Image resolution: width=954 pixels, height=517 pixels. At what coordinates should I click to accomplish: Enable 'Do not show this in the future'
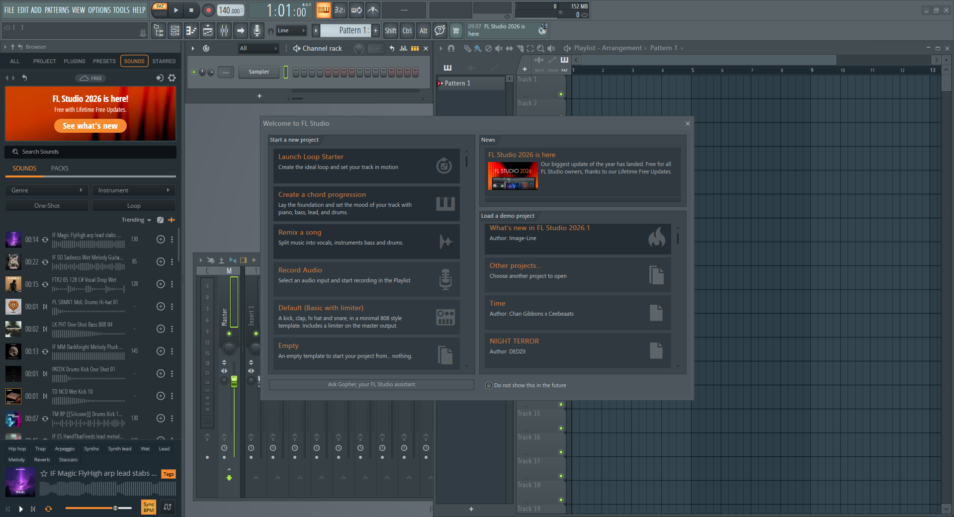(489, 385)
